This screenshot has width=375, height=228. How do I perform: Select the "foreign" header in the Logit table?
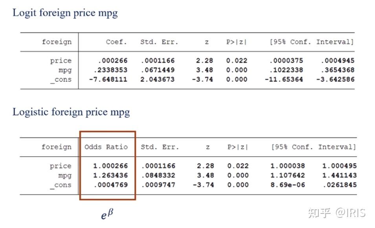tap(57, 42)
